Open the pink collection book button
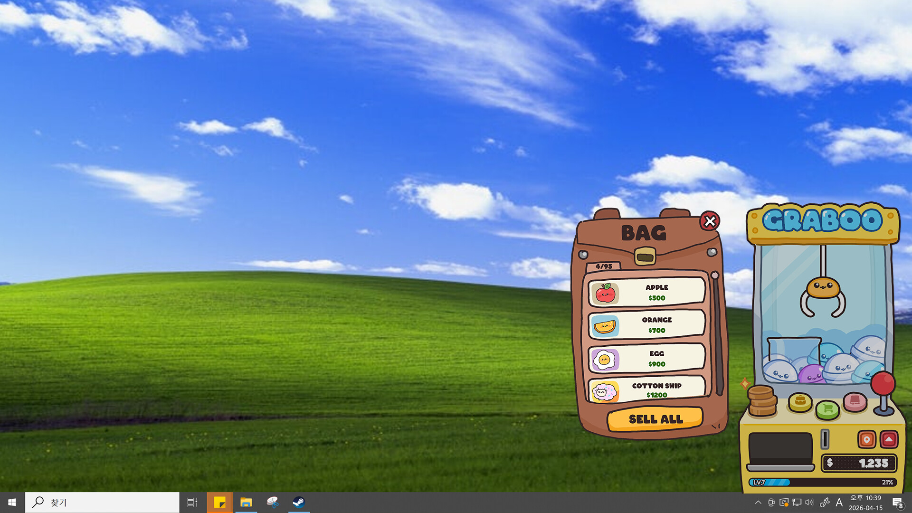 (x=855, y=402)
